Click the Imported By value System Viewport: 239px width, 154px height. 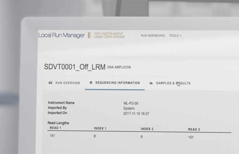[x=129, y=109]
